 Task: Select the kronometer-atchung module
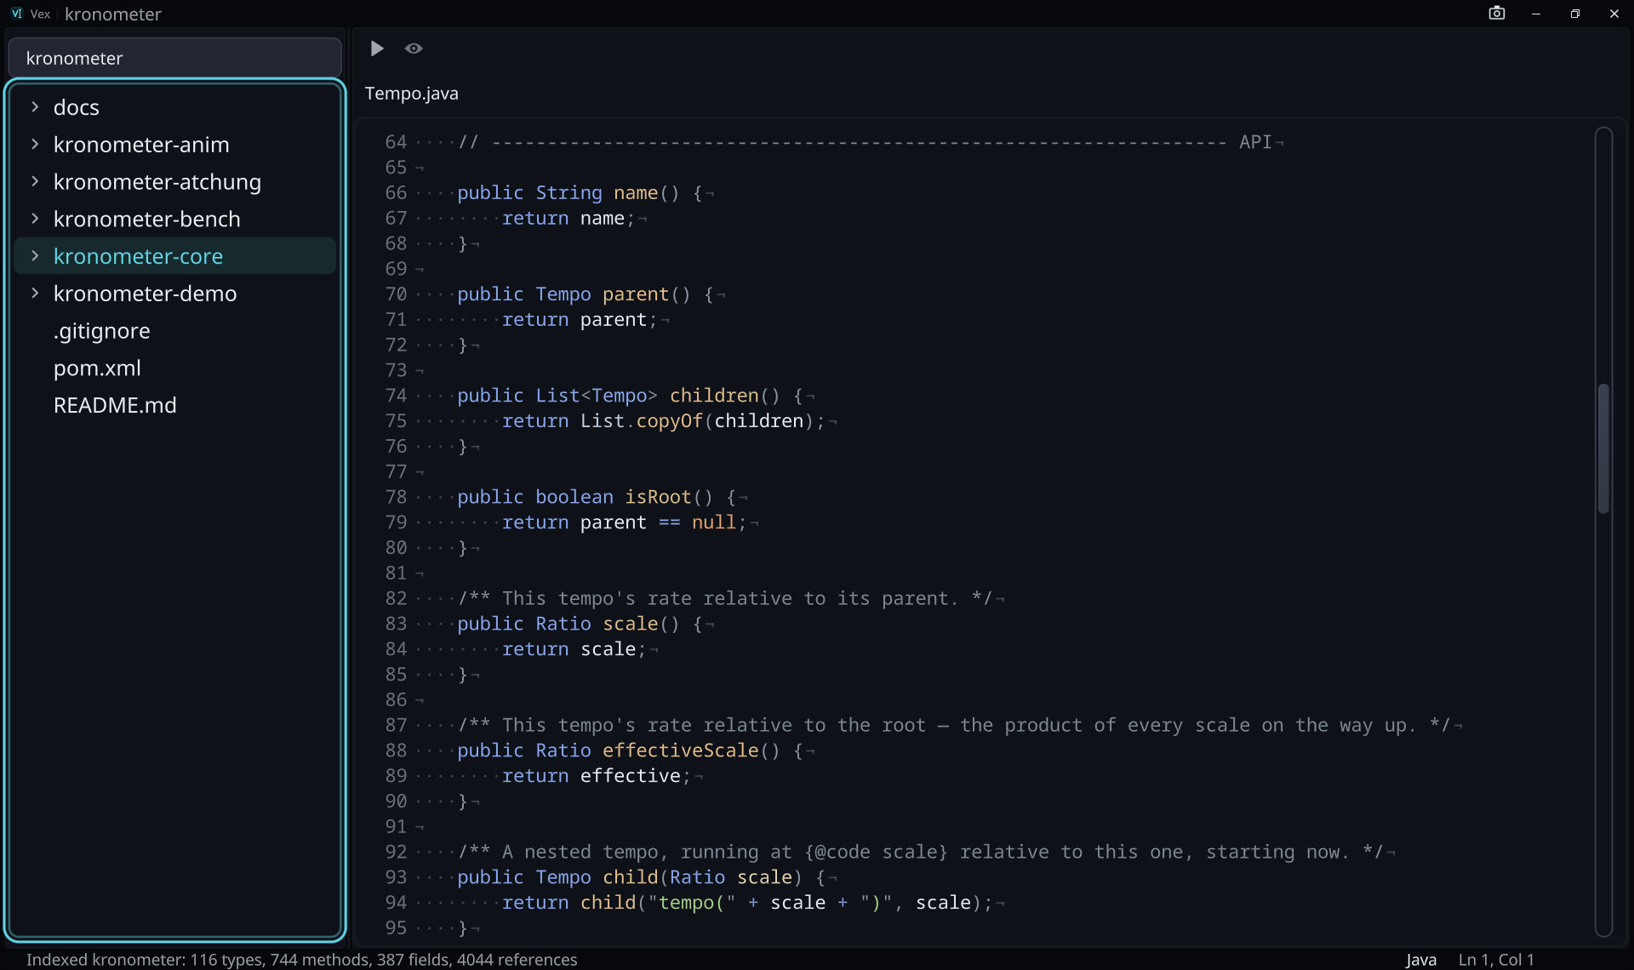175,181
